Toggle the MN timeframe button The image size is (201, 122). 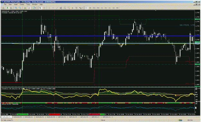coord(117,8)
